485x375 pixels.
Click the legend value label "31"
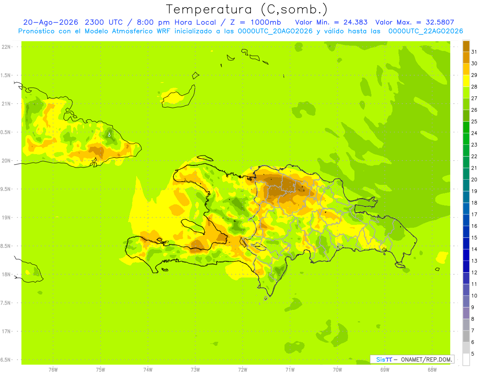pos(474,52)
